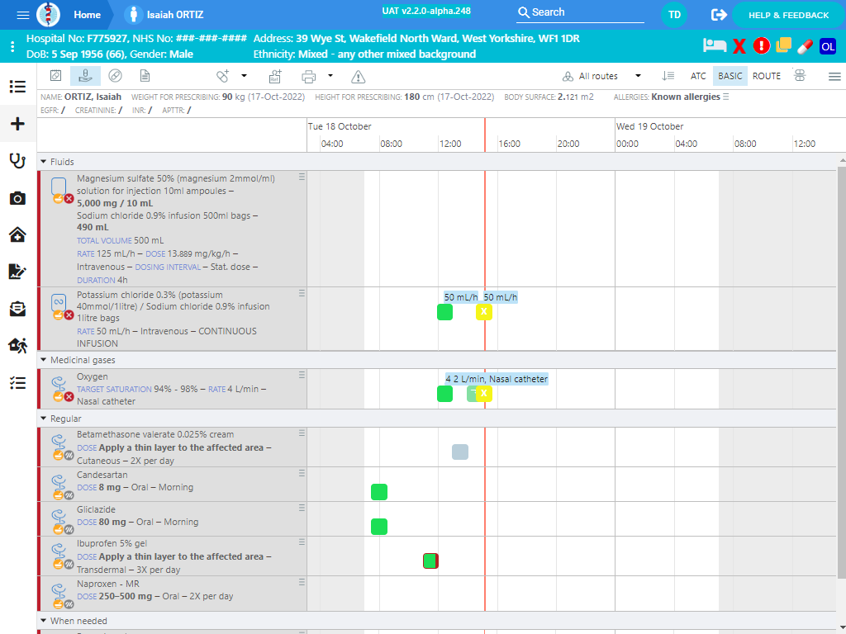This screenshot has width=846, height=634.
Task: Click green Candesartan administration marker
Action: [379, 492]
